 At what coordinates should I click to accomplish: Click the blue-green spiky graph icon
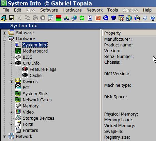(66, 18)
